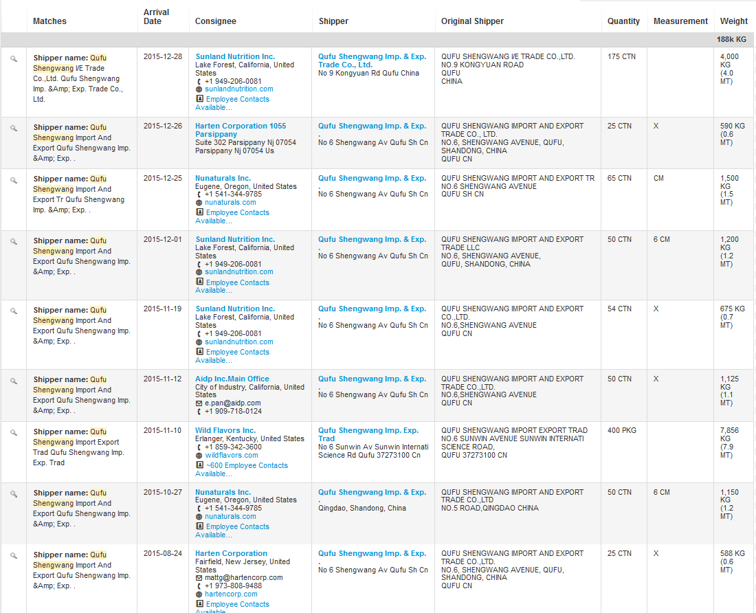The image size is (756, 613).
Task: Open the shipper link at No 9 Kongyuan Rd
Action: click(x=372, y=60)
